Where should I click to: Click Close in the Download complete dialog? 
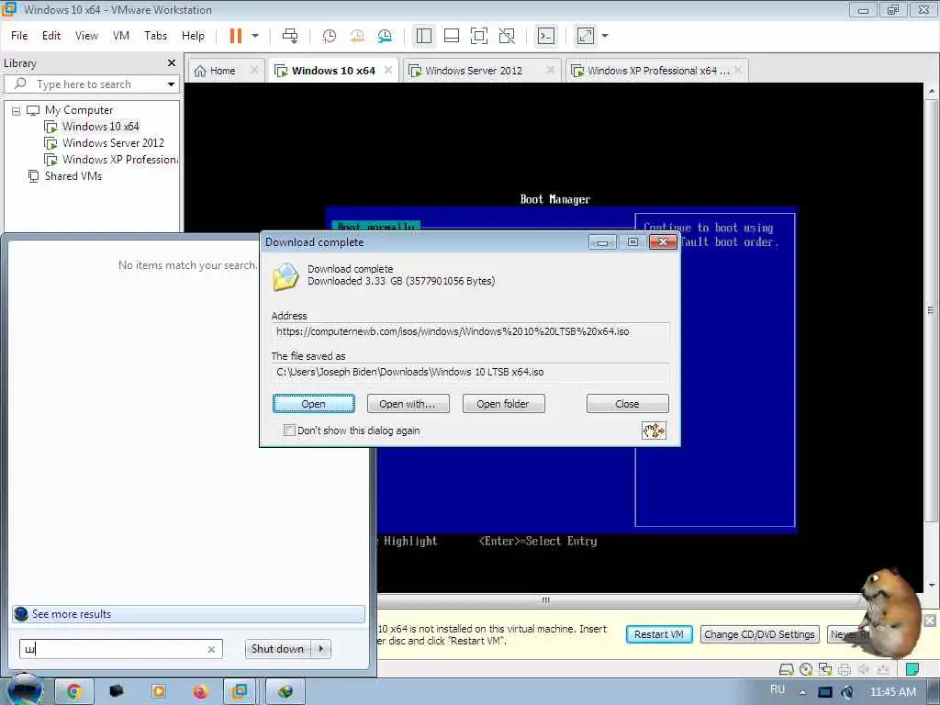click(627, 404)
